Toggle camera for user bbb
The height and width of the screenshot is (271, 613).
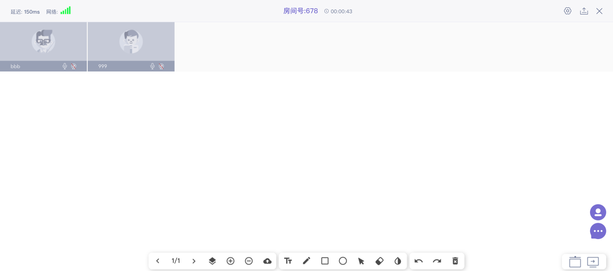(x=74, y=66)
